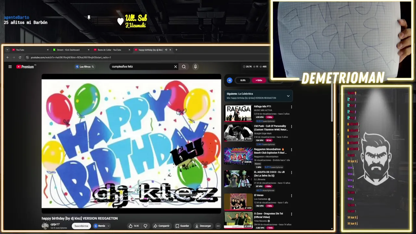Open the CM Punk video thumbnail
The height and width of the screenshot is (234, 416).
pyautogui.click(x=238, y=133)
